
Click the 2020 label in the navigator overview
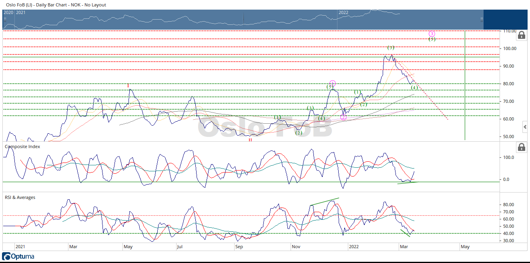tap(8, 12)
